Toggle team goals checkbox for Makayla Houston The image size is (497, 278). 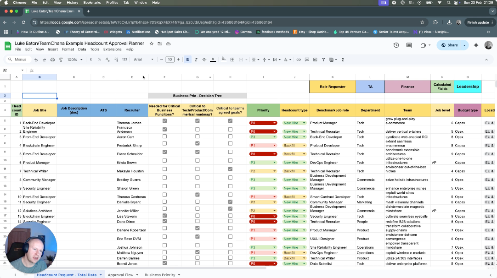pyautogui.click(x=230, y=169)
